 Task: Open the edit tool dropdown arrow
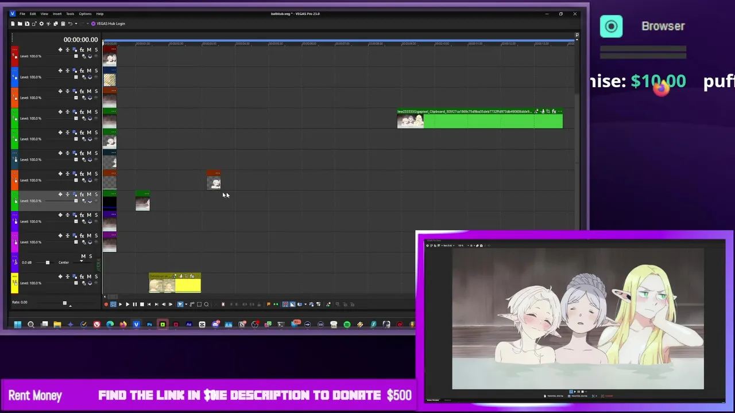point(186,304)
